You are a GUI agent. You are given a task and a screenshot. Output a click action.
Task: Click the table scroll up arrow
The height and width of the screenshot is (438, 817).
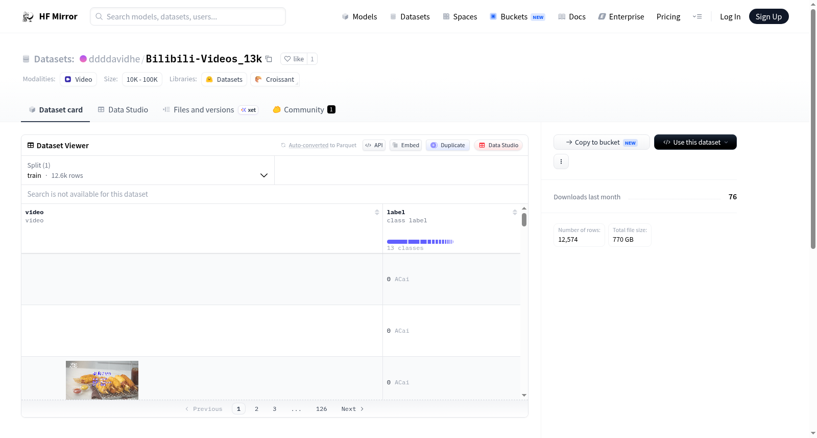[x=524, y=209]
